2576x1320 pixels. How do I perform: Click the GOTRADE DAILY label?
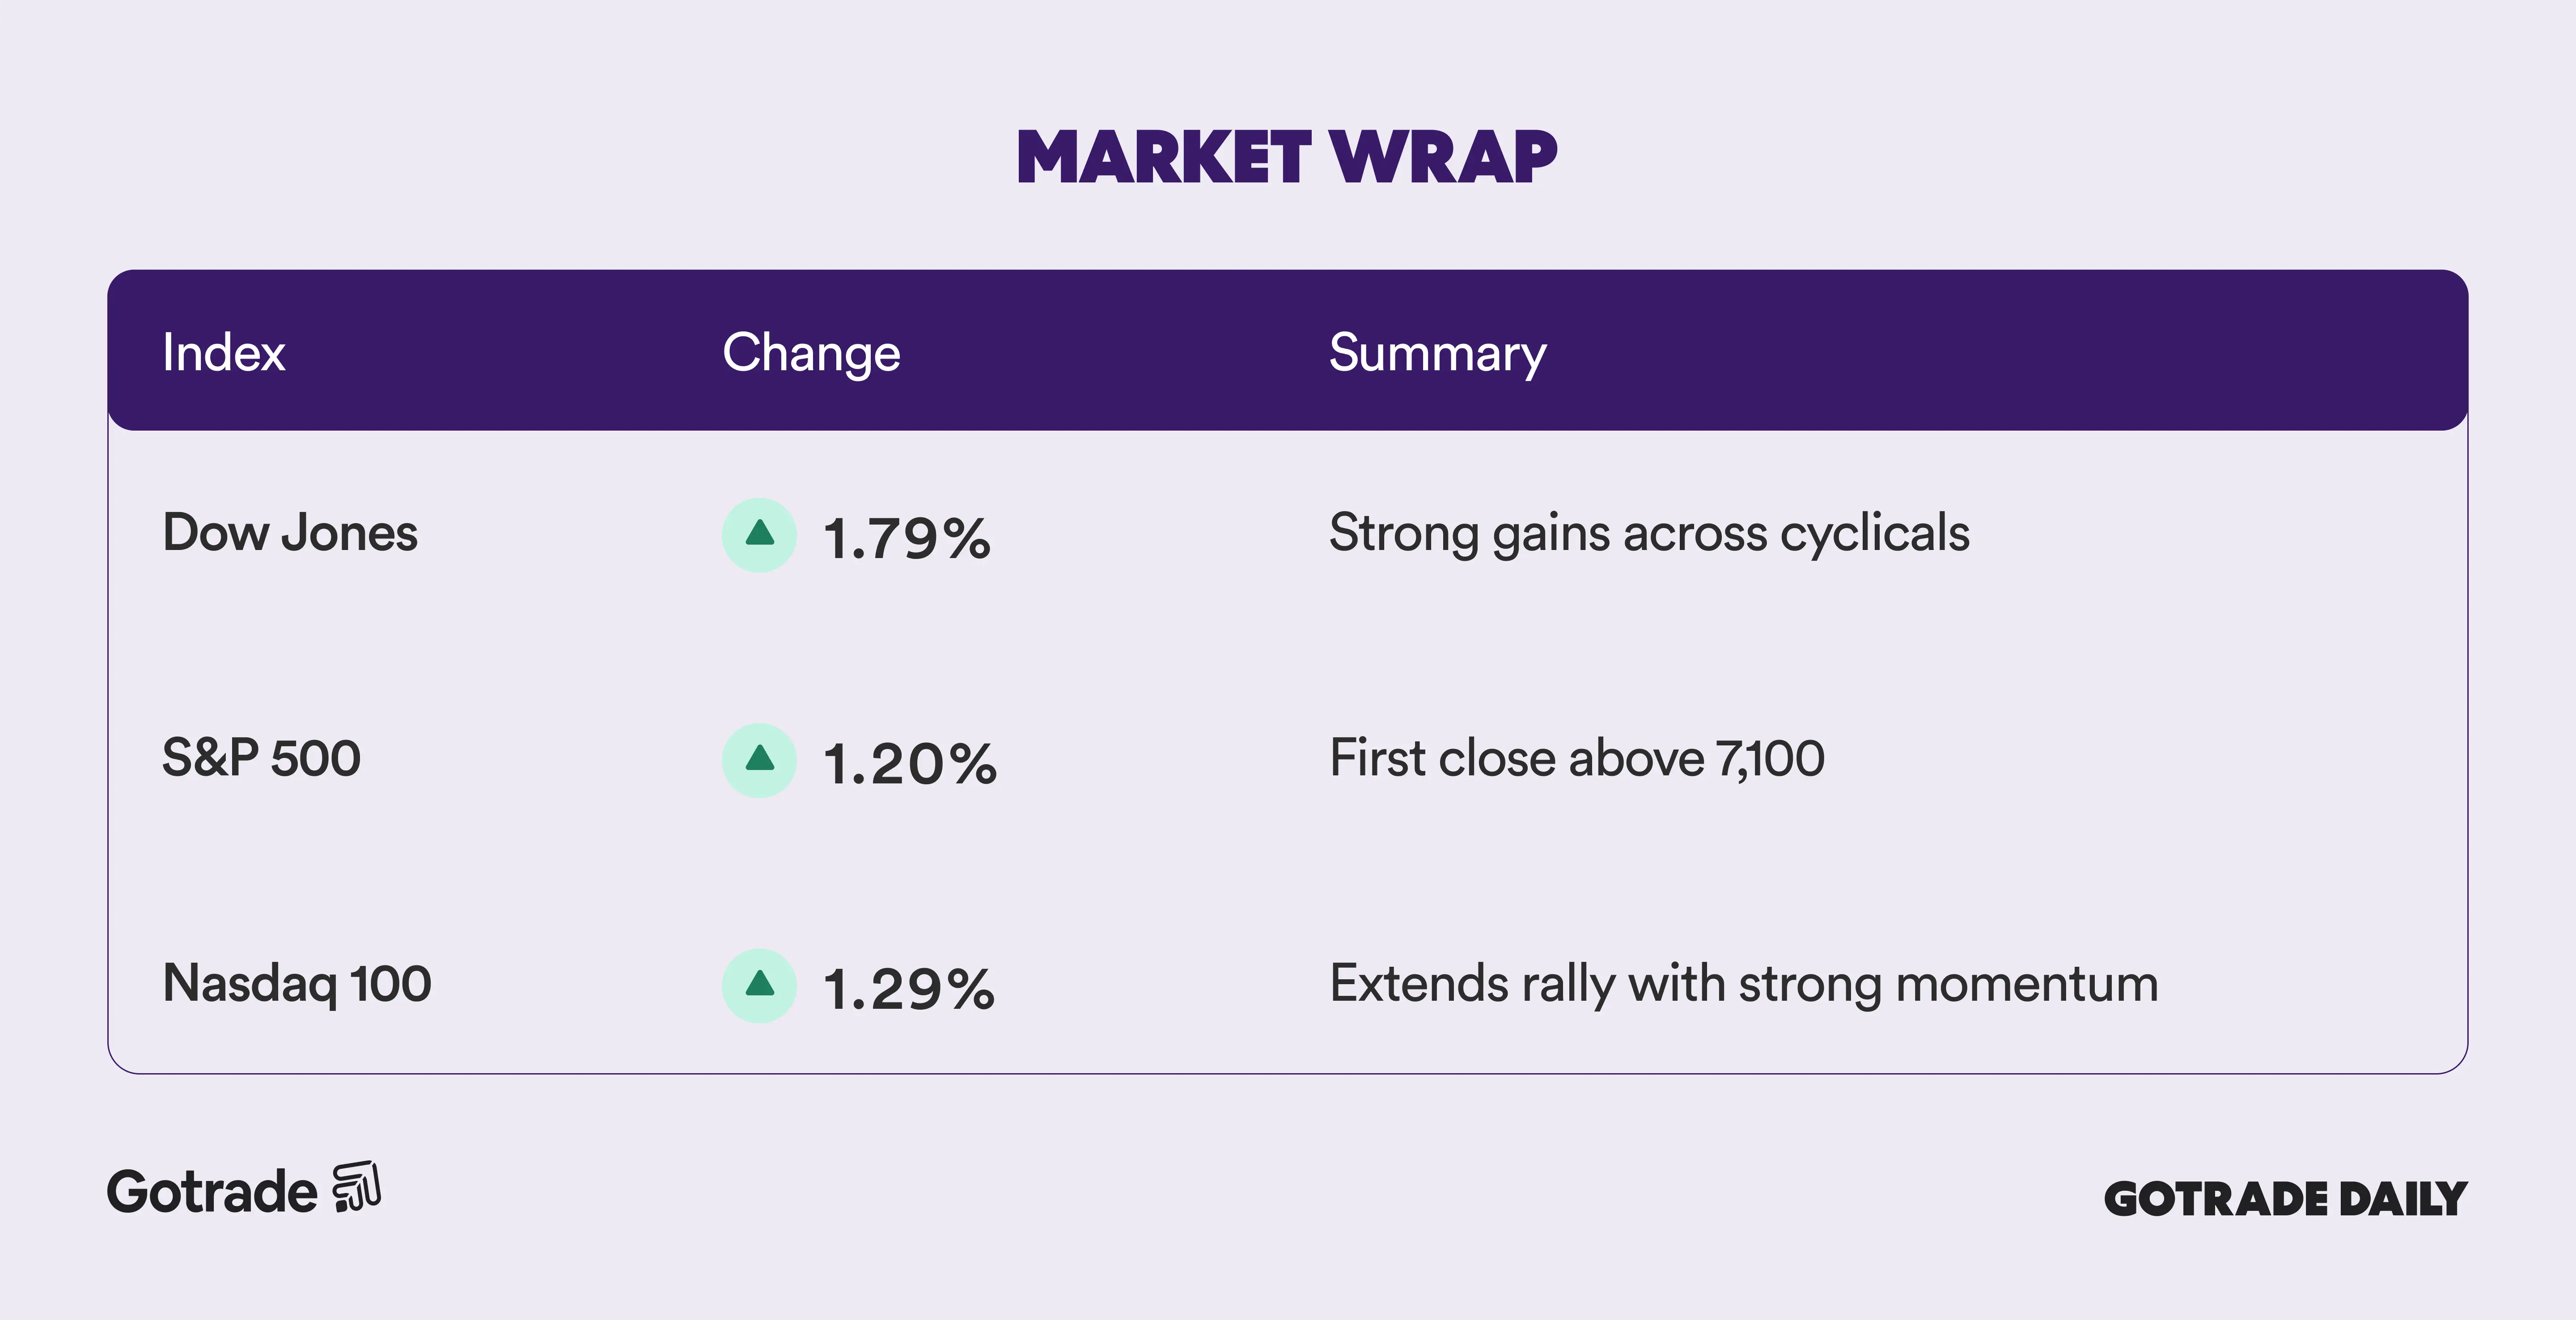pos(2285,1199)
